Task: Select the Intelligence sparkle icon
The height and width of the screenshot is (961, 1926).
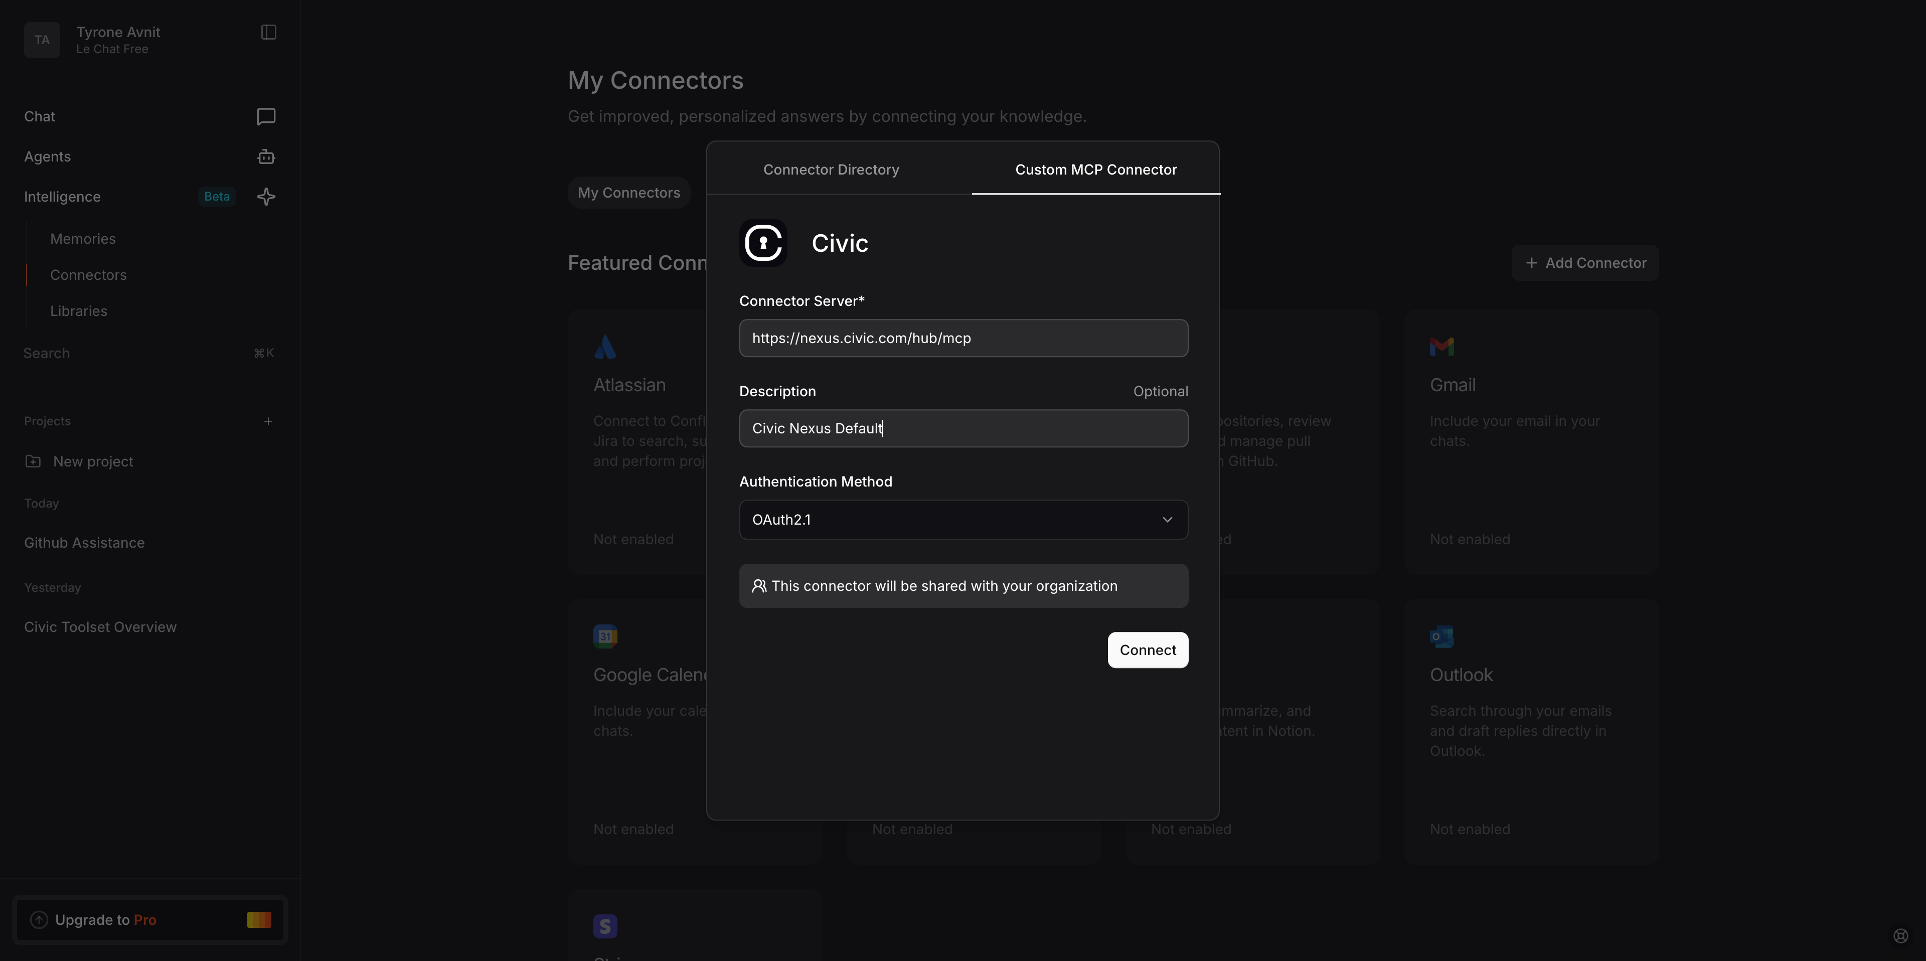Action: point(265,197)
